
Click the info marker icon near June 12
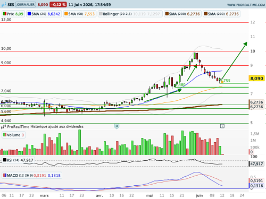tap(222, 126)
